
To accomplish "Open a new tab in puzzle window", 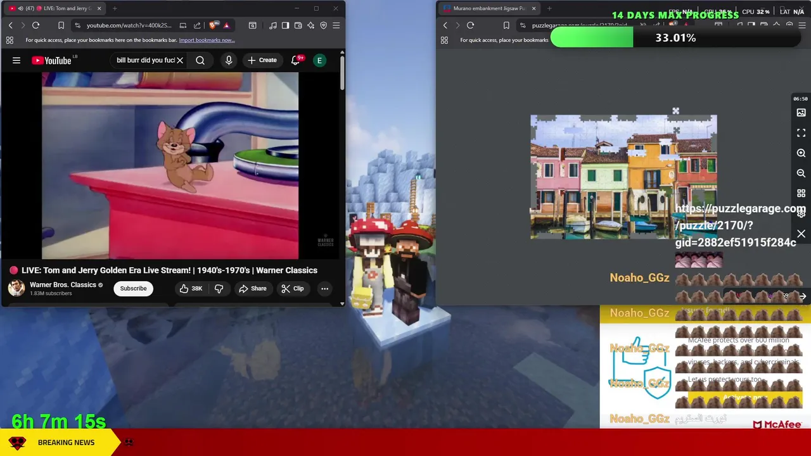I will click(549, 8).
